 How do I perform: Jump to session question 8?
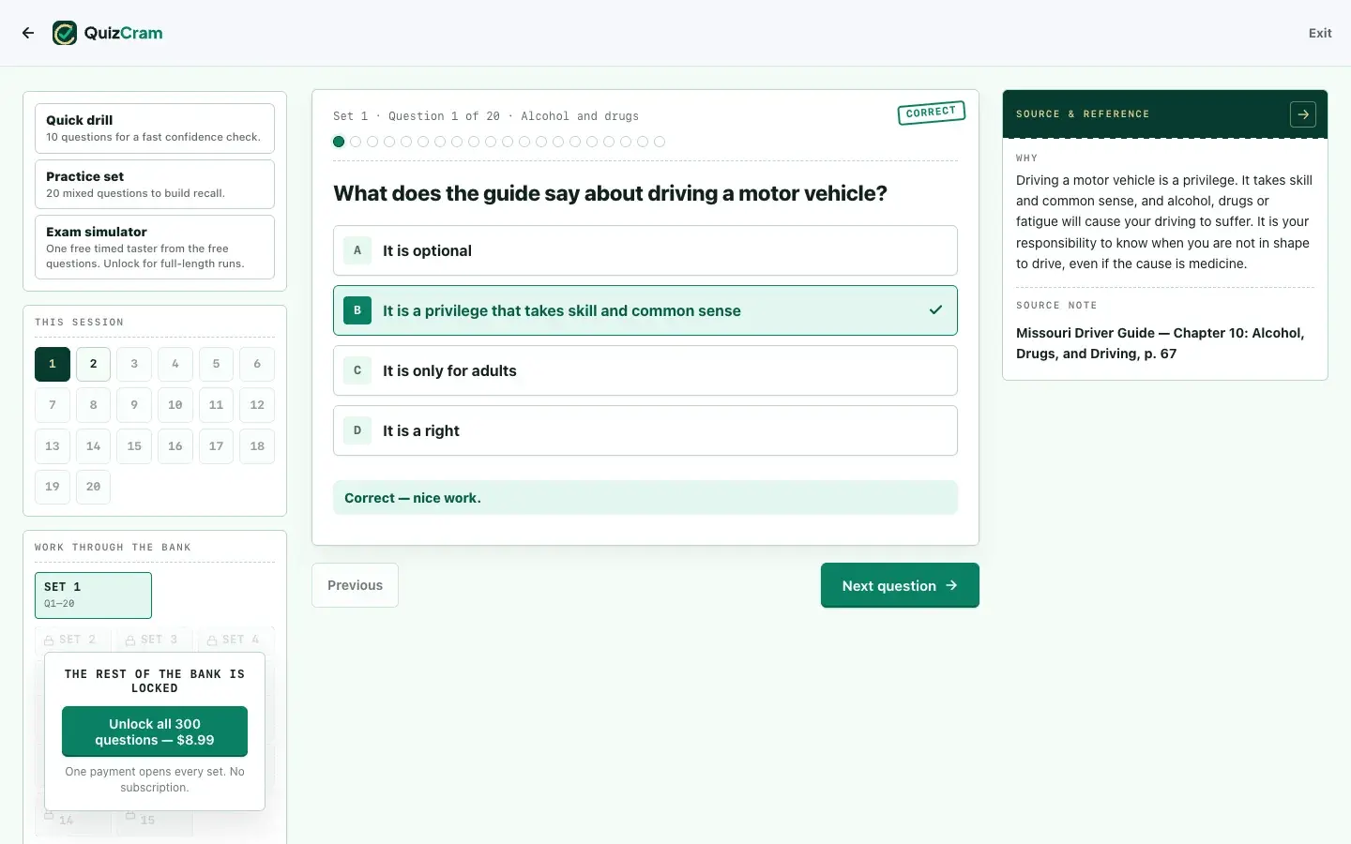[93, 405]
